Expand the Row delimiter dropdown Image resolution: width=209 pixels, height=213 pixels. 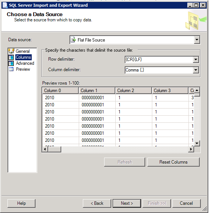(196, 60)
